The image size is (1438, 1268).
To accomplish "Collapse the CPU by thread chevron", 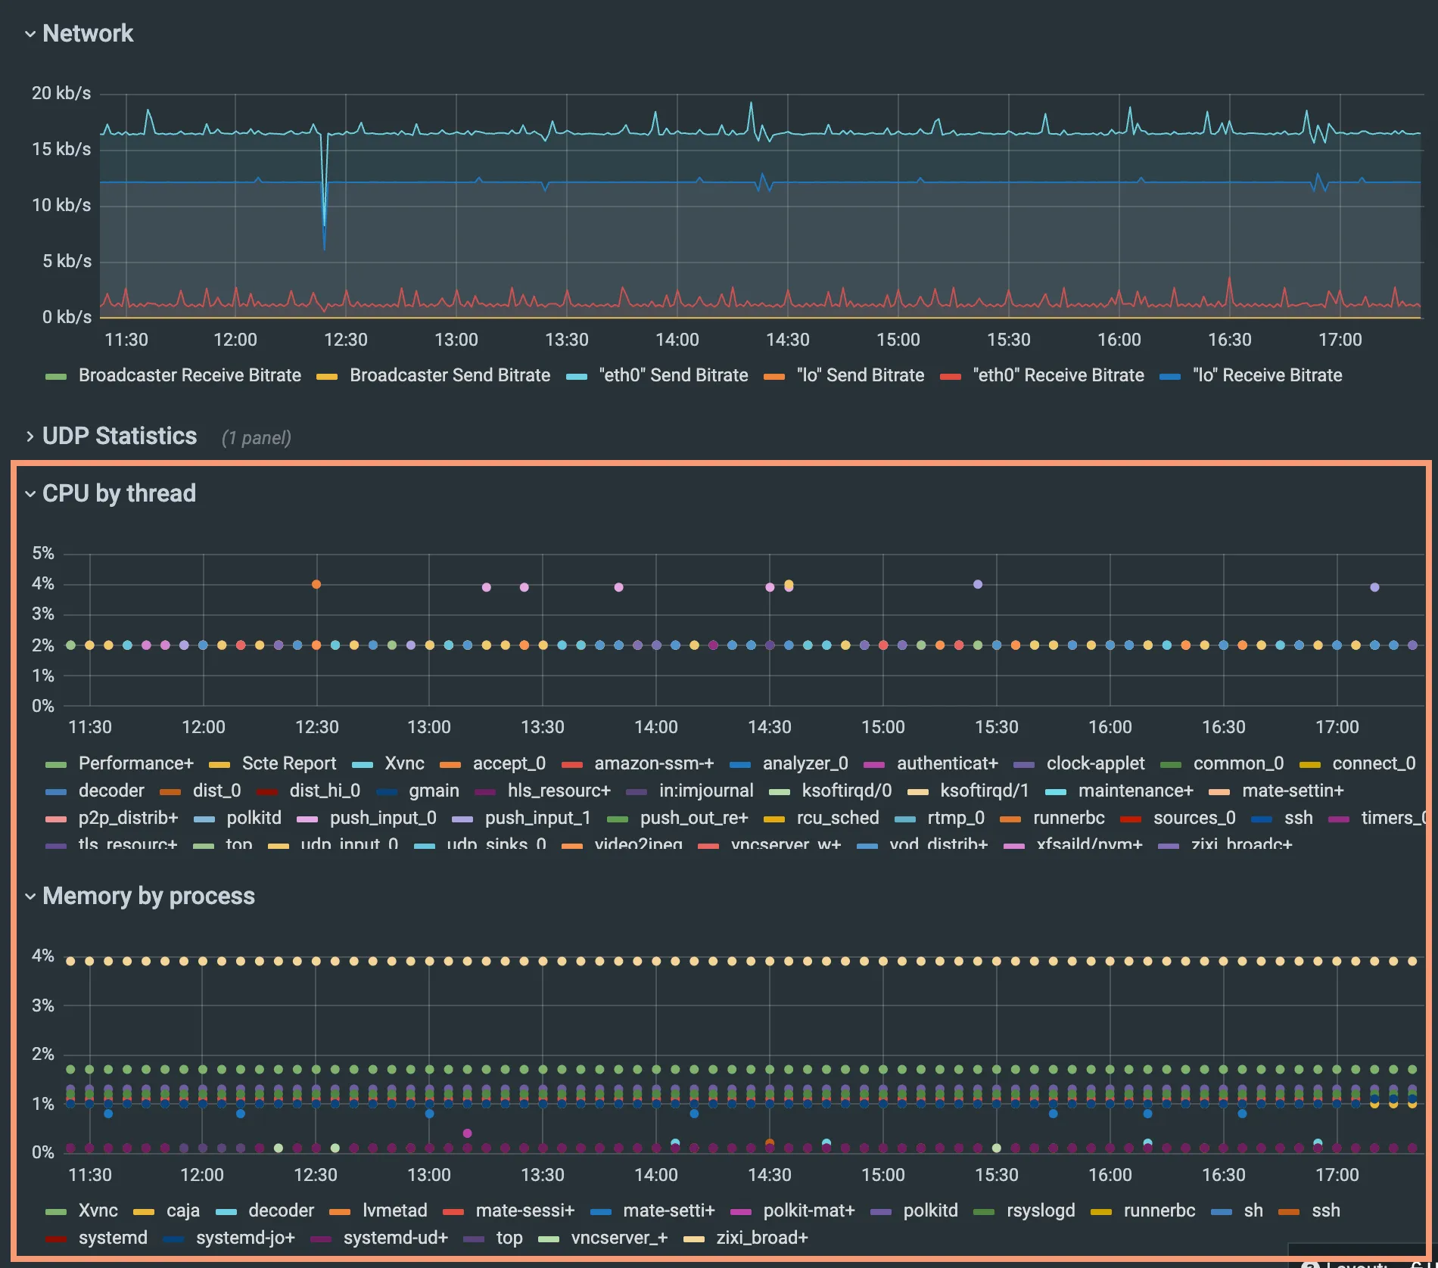I will (30, 494).
